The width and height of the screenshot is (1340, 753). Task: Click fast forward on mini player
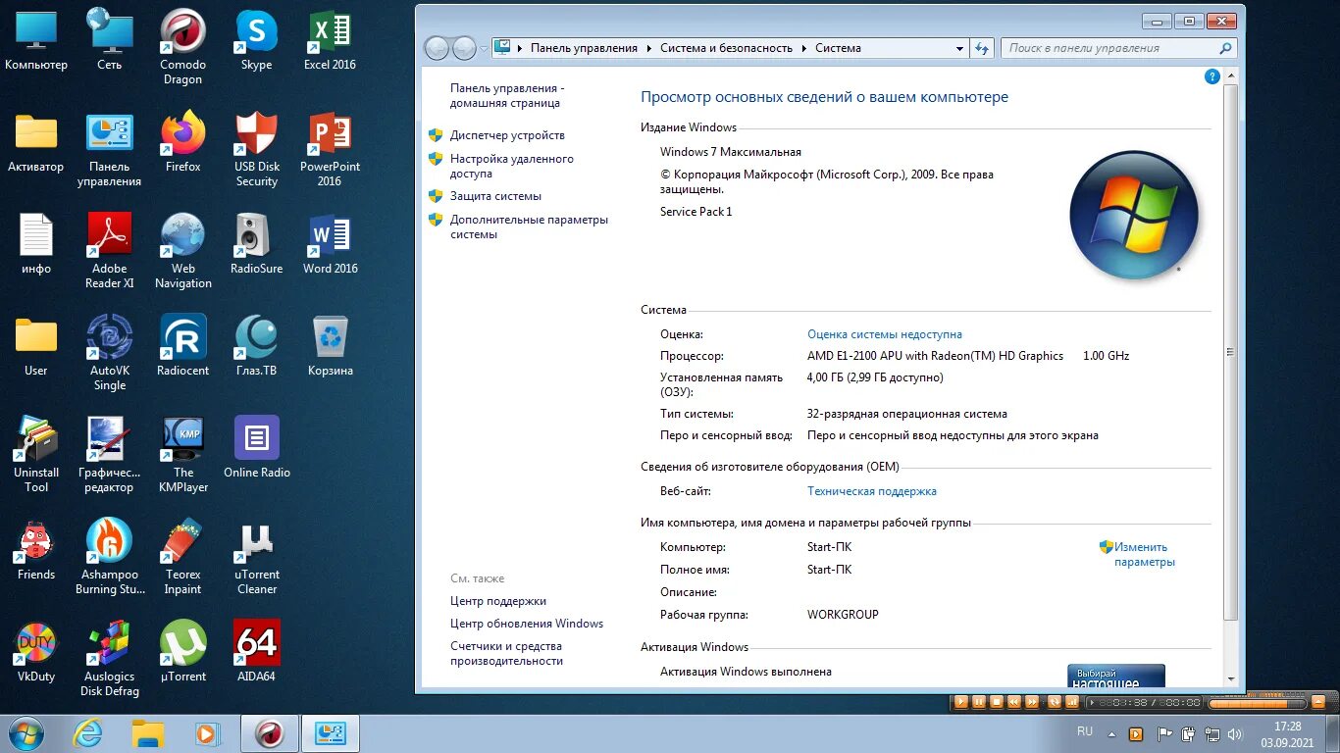point(1032,702)
